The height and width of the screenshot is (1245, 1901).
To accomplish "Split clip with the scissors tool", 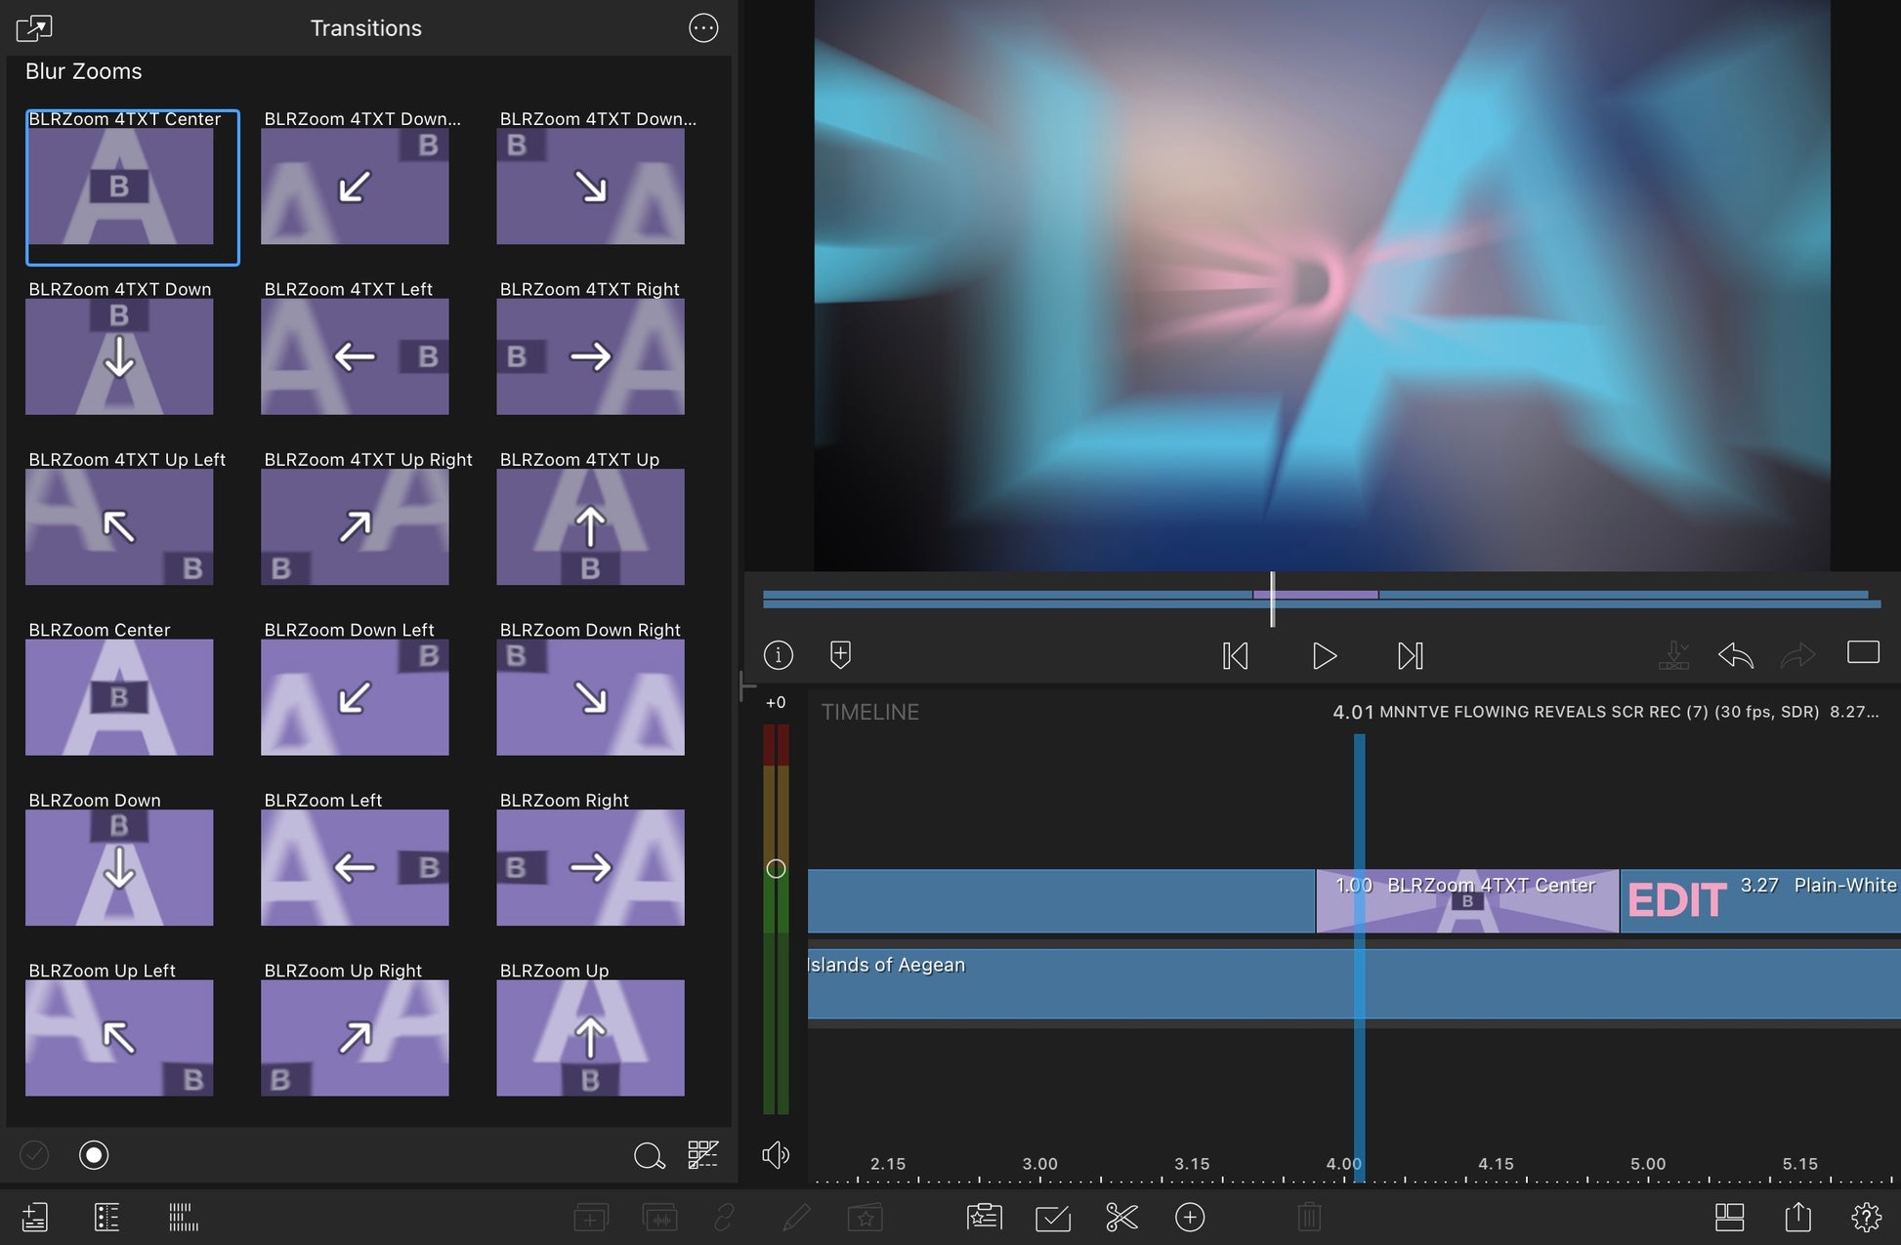I will 1121,1217.
